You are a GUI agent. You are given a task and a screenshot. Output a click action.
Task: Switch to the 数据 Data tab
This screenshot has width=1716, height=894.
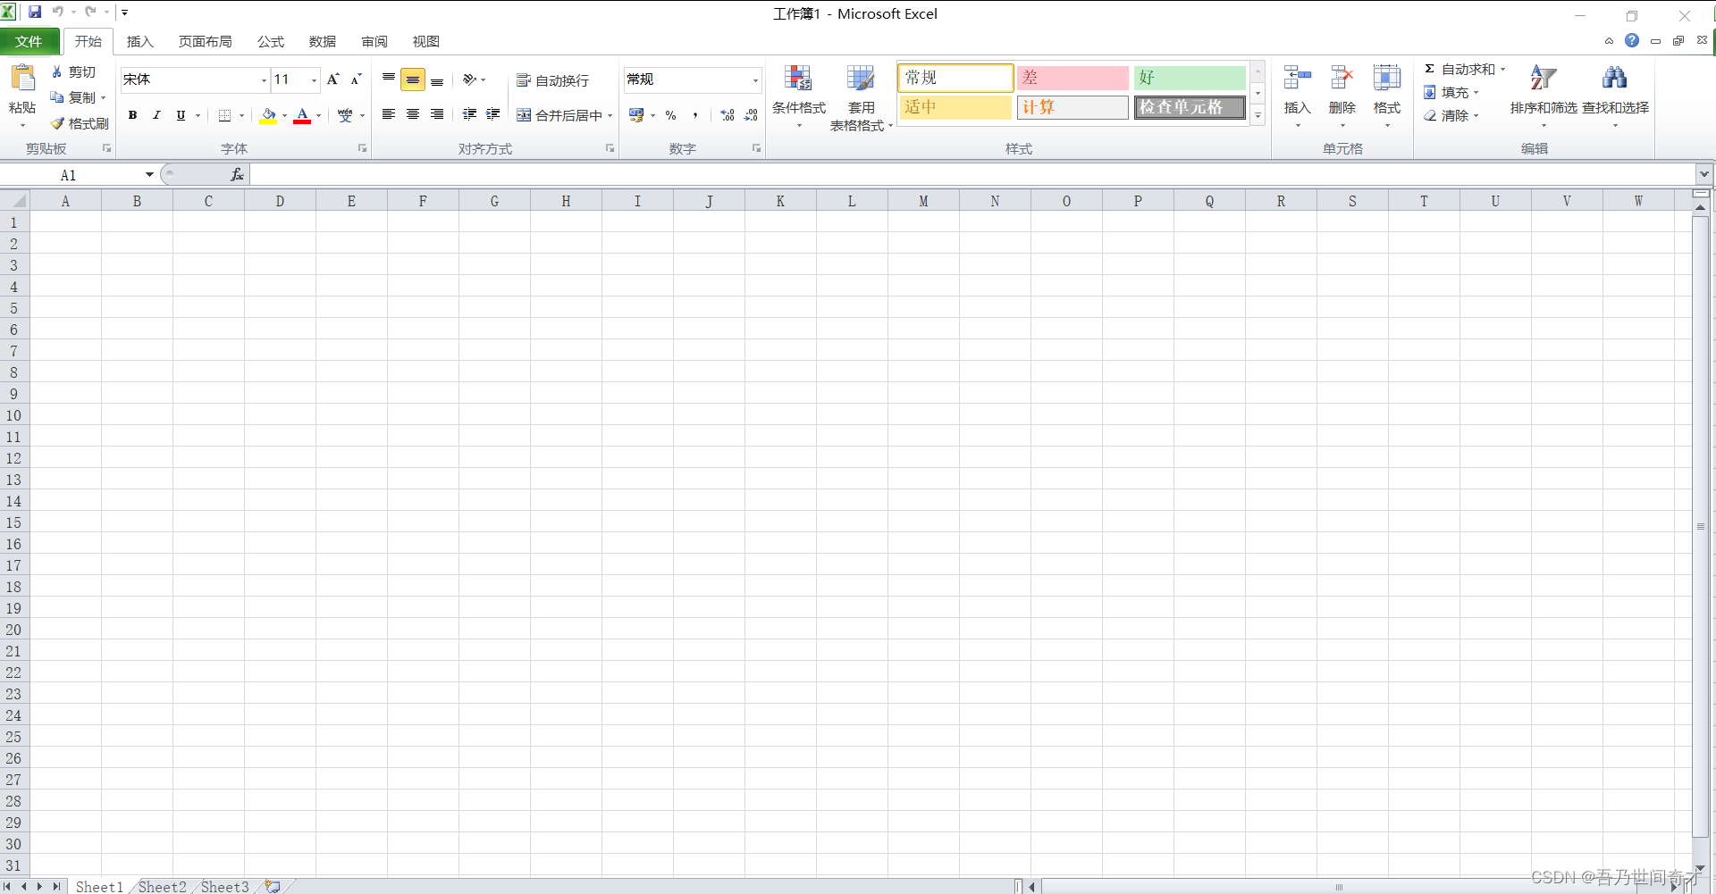322,42
